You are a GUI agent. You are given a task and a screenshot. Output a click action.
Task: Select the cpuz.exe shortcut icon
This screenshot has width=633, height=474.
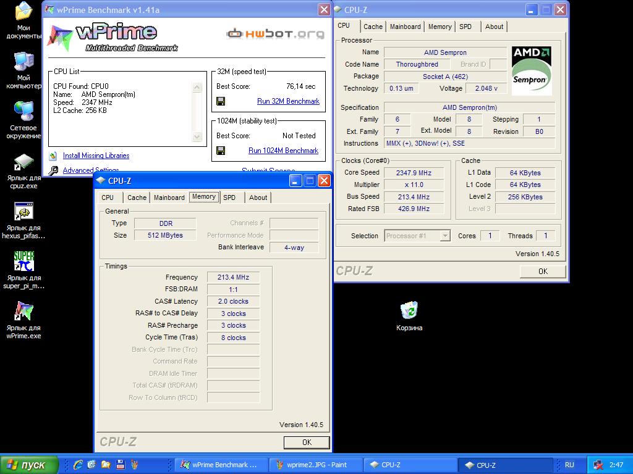(23, 162)
